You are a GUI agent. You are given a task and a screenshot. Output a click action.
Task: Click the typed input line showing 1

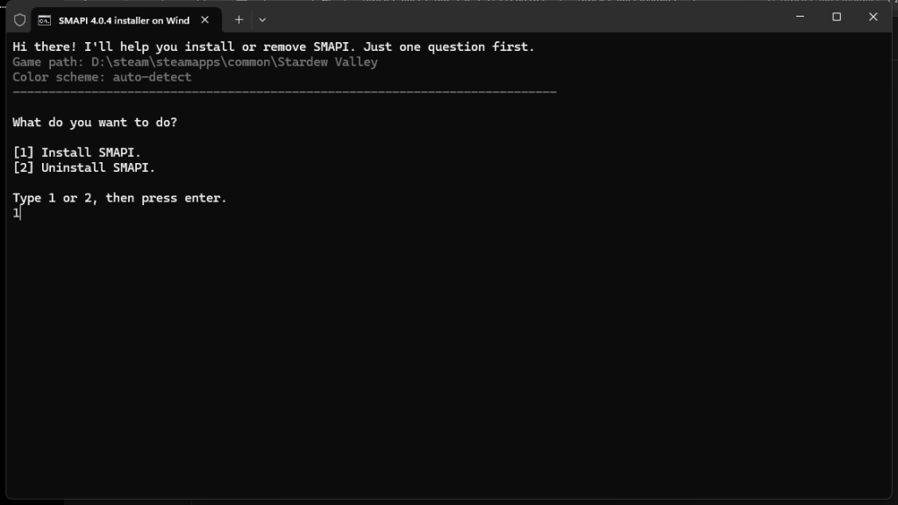pos(16,213)
